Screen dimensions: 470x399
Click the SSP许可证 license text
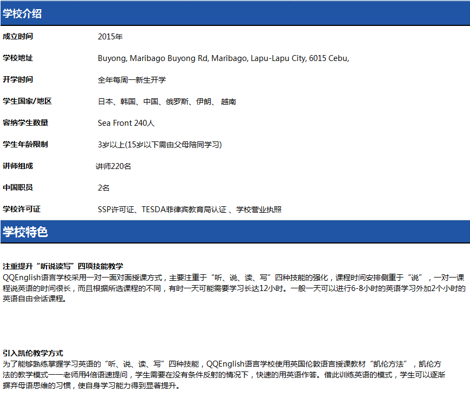[x=190, y=209]
